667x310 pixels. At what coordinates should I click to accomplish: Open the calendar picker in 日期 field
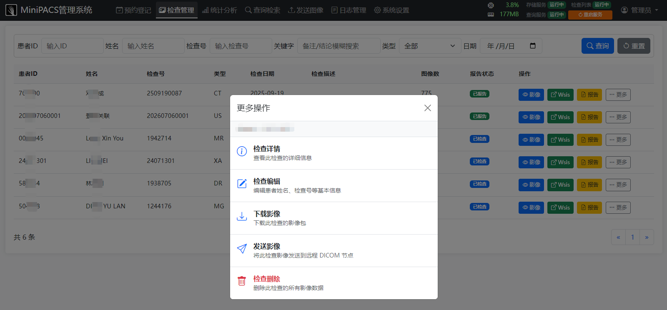pos(532,46)
